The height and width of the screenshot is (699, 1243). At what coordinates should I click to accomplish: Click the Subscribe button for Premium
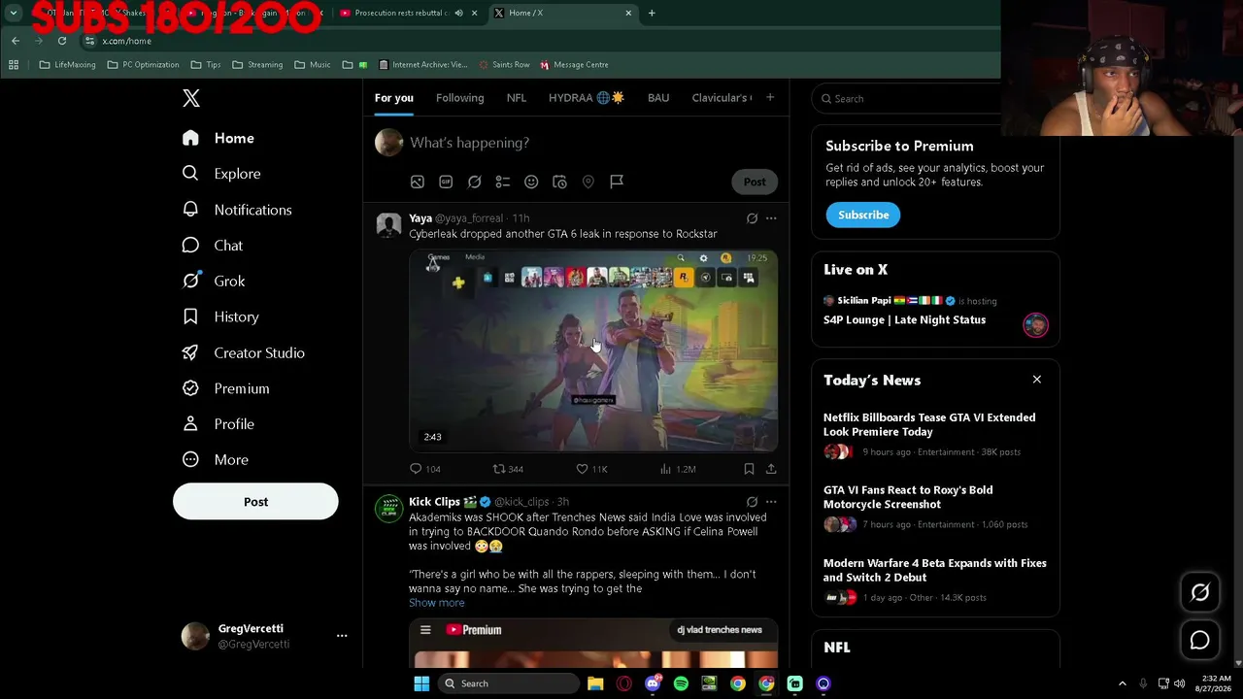point(863,215)
